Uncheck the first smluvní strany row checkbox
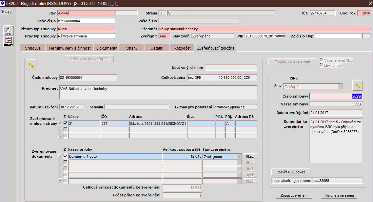 coord(65,123)
